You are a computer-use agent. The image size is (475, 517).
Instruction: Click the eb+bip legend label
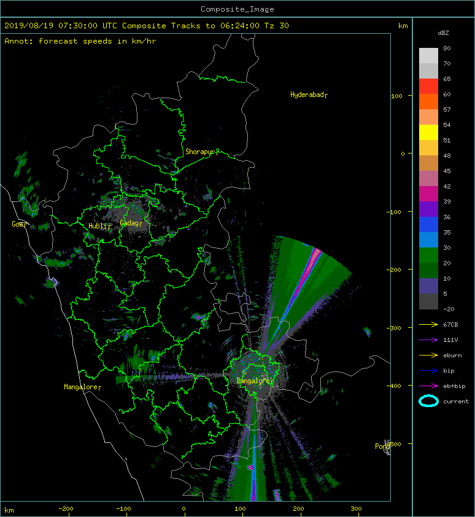point(454,386)
